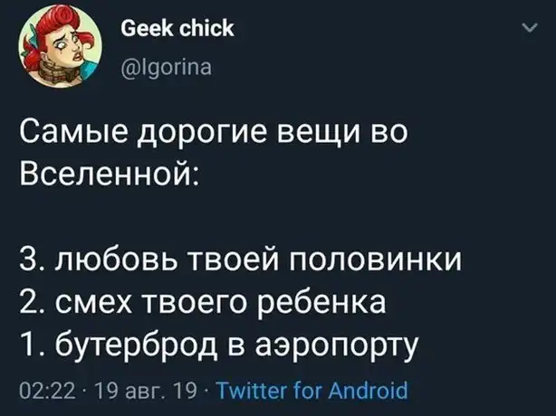Open the Geek chick profile avatar

[x=61, y=46]
